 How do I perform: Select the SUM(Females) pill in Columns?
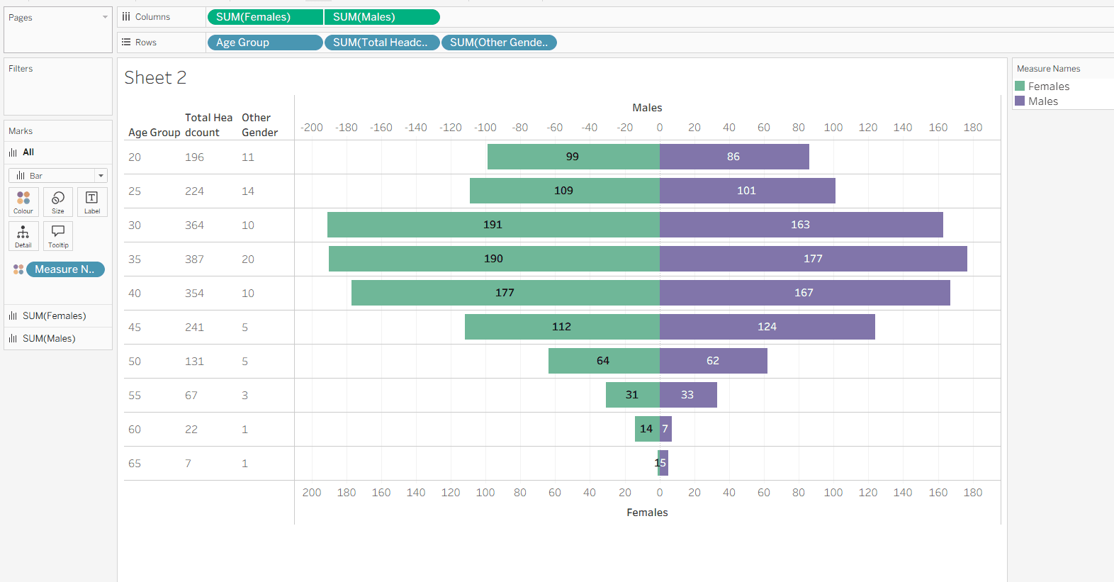[265, 17]
